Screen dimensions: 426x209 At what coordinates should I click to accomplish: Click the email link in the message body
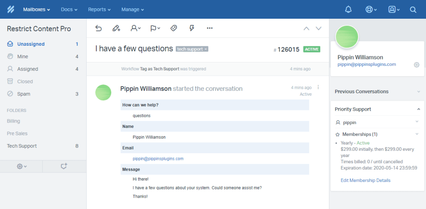point(158,159)
